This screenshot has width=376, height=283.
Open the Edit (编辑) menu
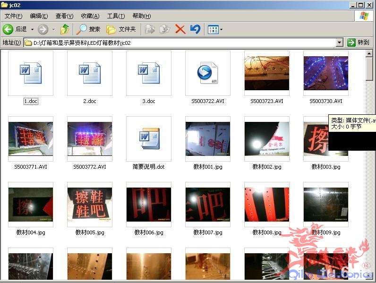(39, 16)
